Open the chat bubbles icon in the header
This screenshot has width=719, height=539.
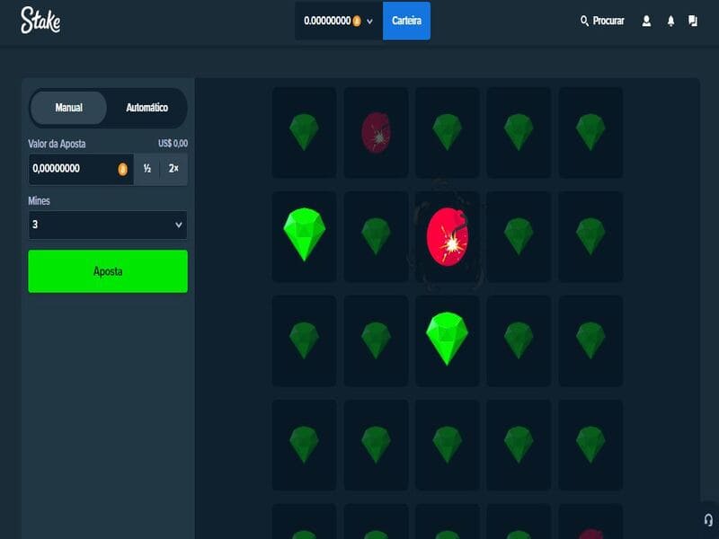[693, 21]
